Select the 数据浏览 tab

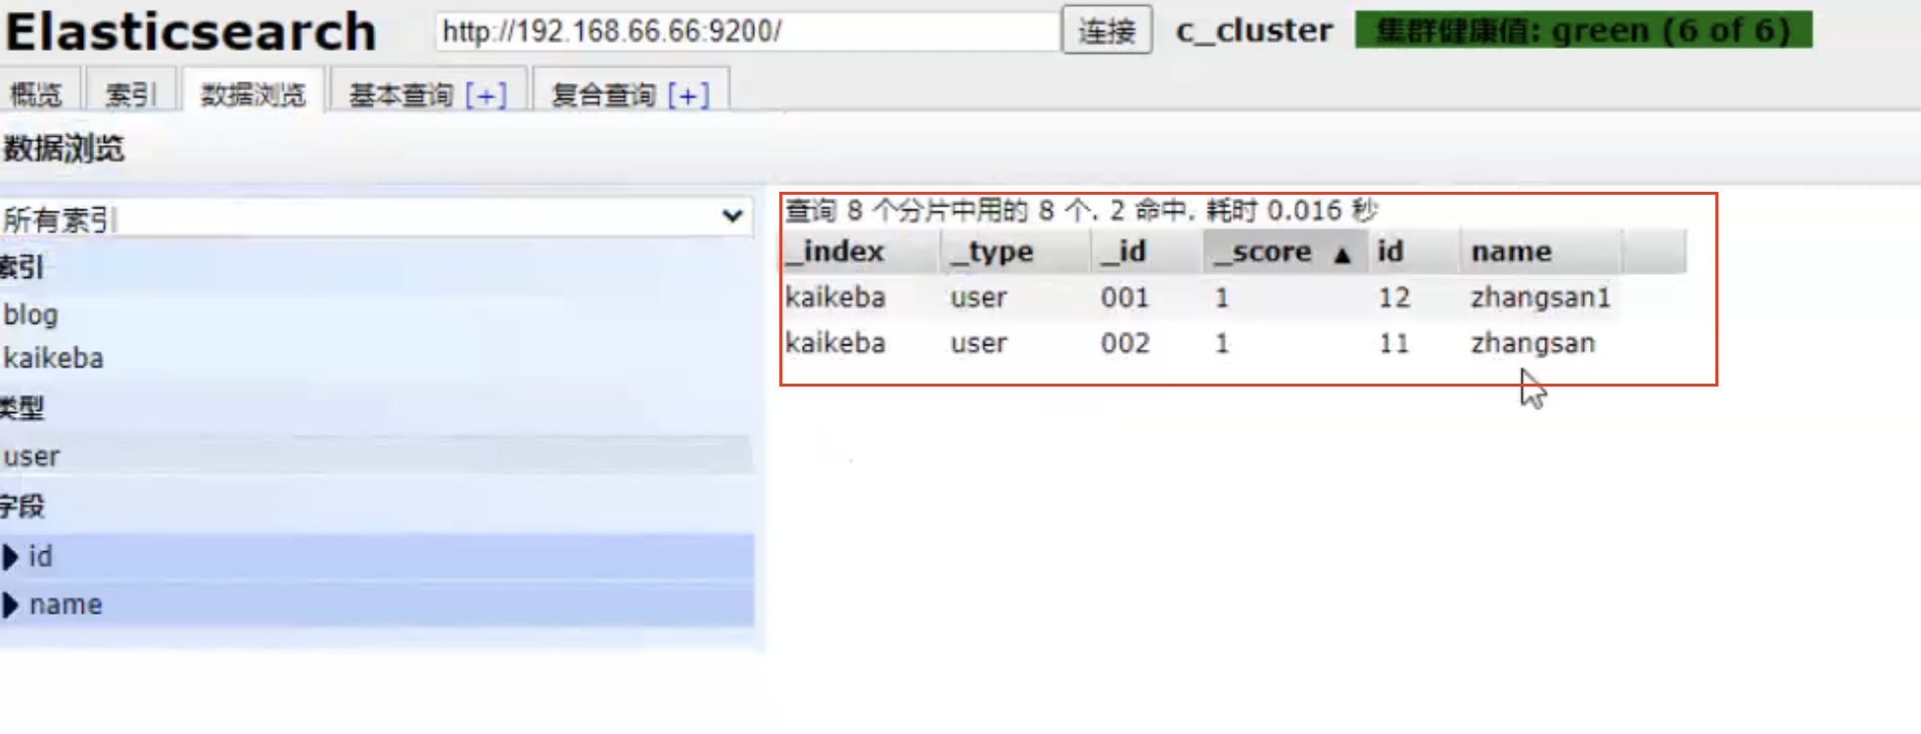click(x=254, y=94)
